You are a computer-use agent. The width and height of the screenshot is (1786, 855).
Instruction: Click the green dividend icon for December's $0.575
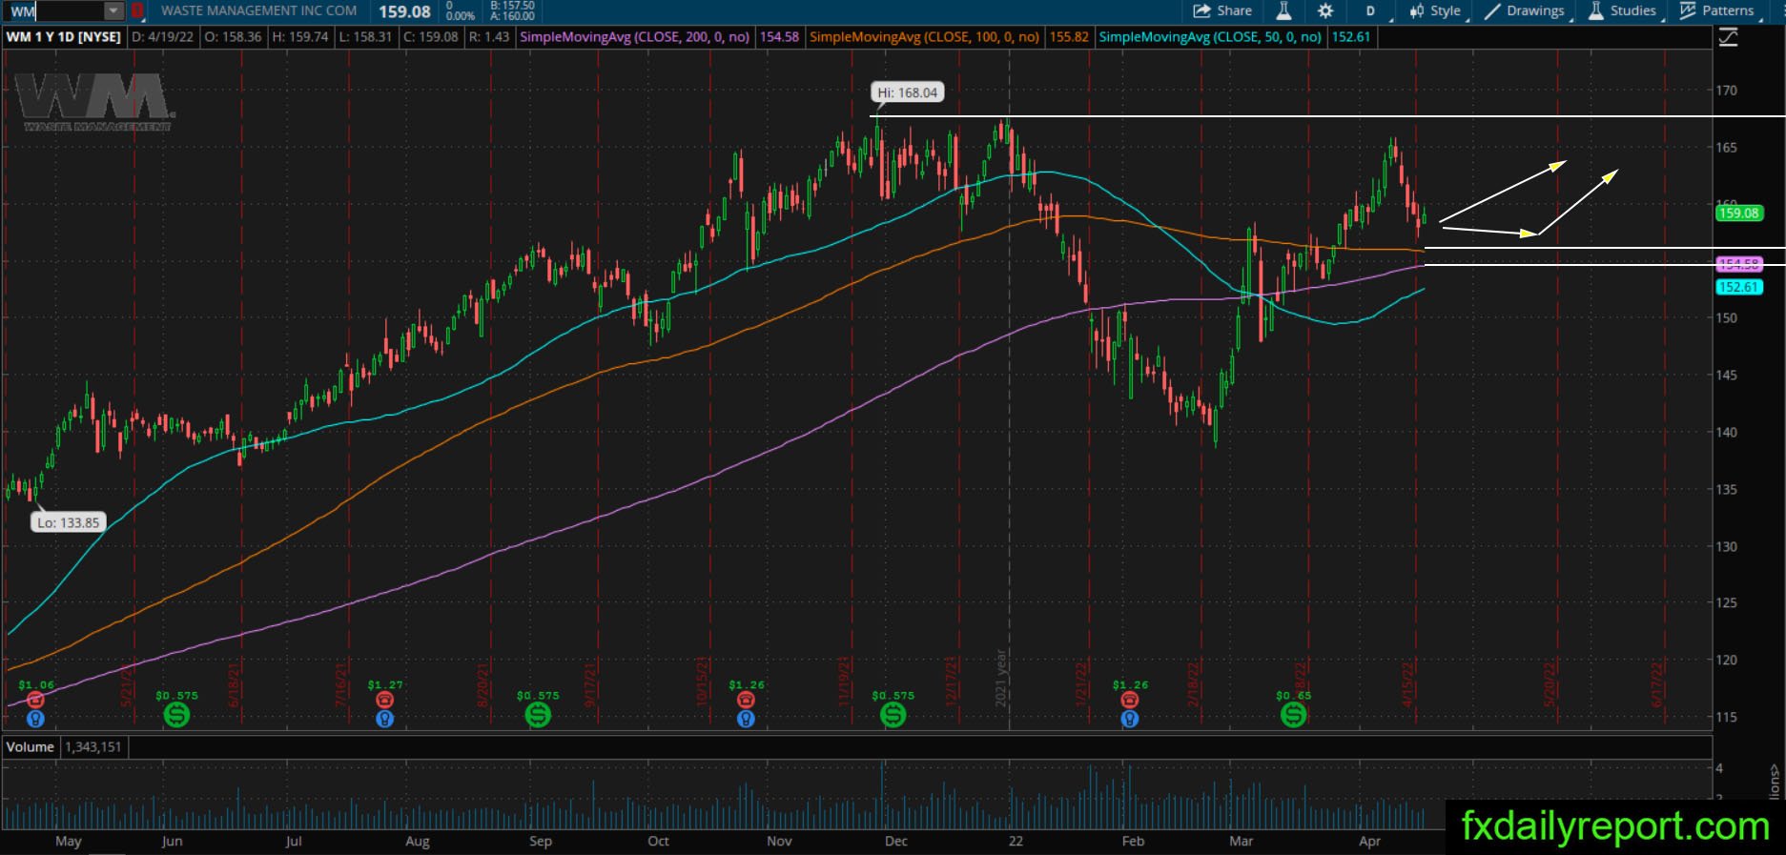(x=893, y=714)
